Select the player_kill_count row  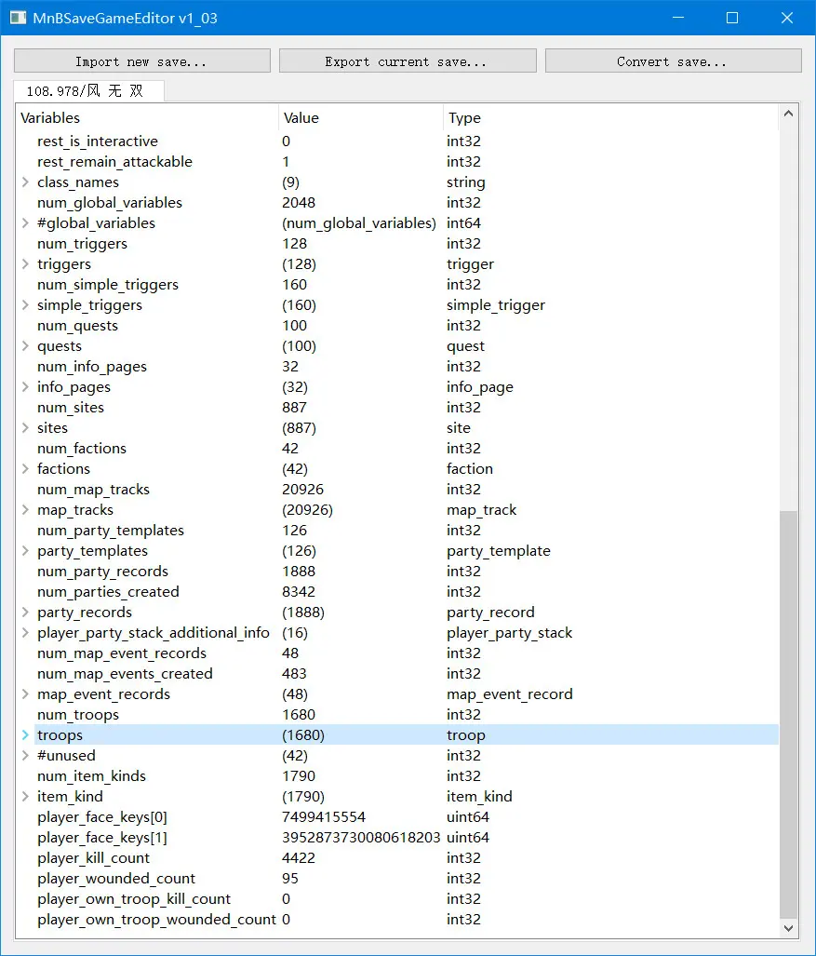pos(397,858)
